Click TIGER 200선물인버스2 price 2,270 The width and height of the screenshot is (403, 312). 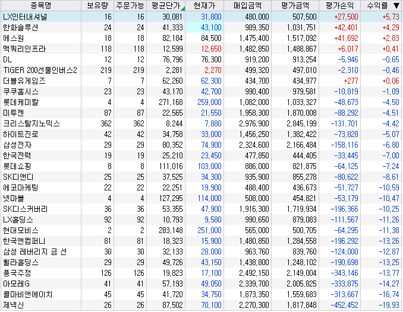tap(213, 71)
